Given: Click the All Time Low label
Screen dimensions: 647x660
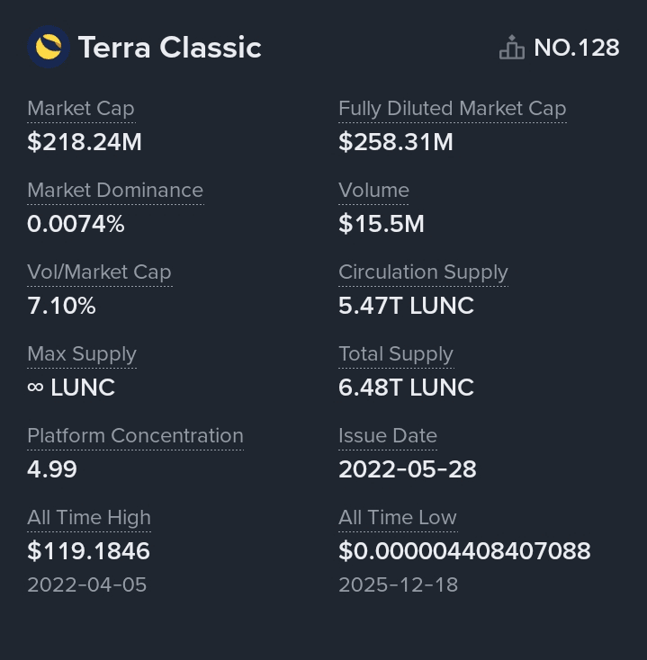Looking at the screenshot, I should 398,518.
